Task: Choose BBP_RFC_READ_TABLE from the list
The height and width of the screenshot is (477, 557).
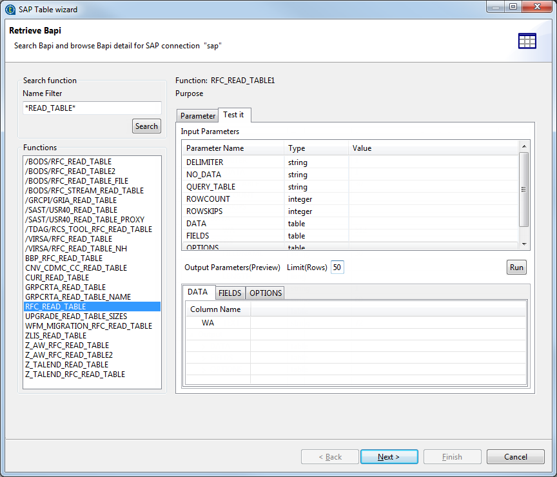Action: click(x=63, y=258)
